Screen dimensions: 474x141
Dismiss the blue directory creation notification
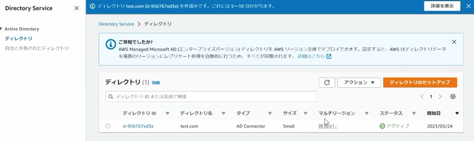click(x=468, y=6)
